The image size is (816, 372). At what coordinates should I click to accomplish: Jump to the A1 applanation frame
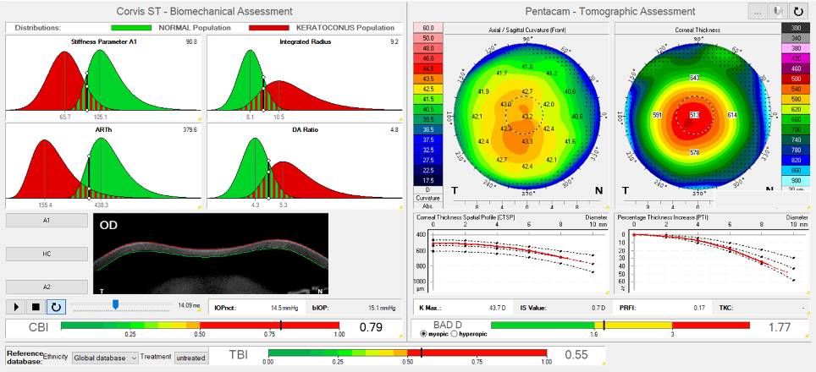point(47,220)
